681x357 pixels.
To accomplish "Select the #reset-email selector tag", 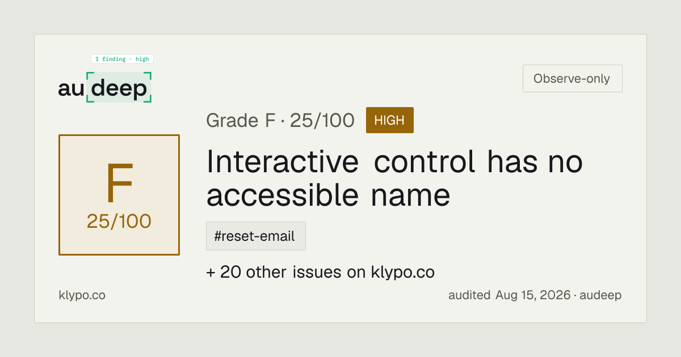I will click(255, 236).
